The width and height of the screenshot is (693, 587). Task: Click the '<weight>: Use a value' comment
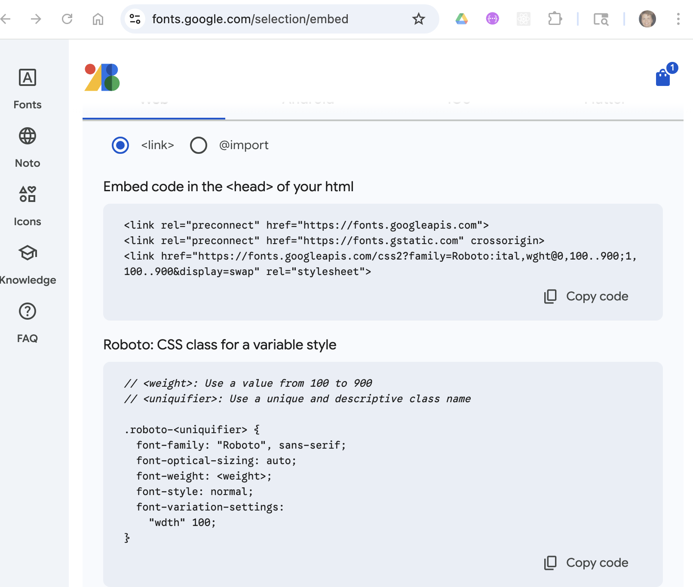pos(248,383)
